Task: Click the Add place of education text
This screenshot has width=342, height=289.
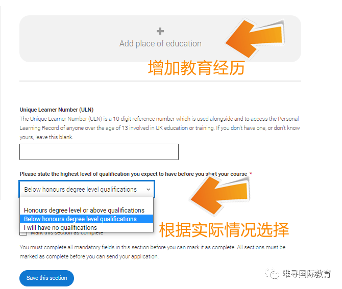Action: 160,43
